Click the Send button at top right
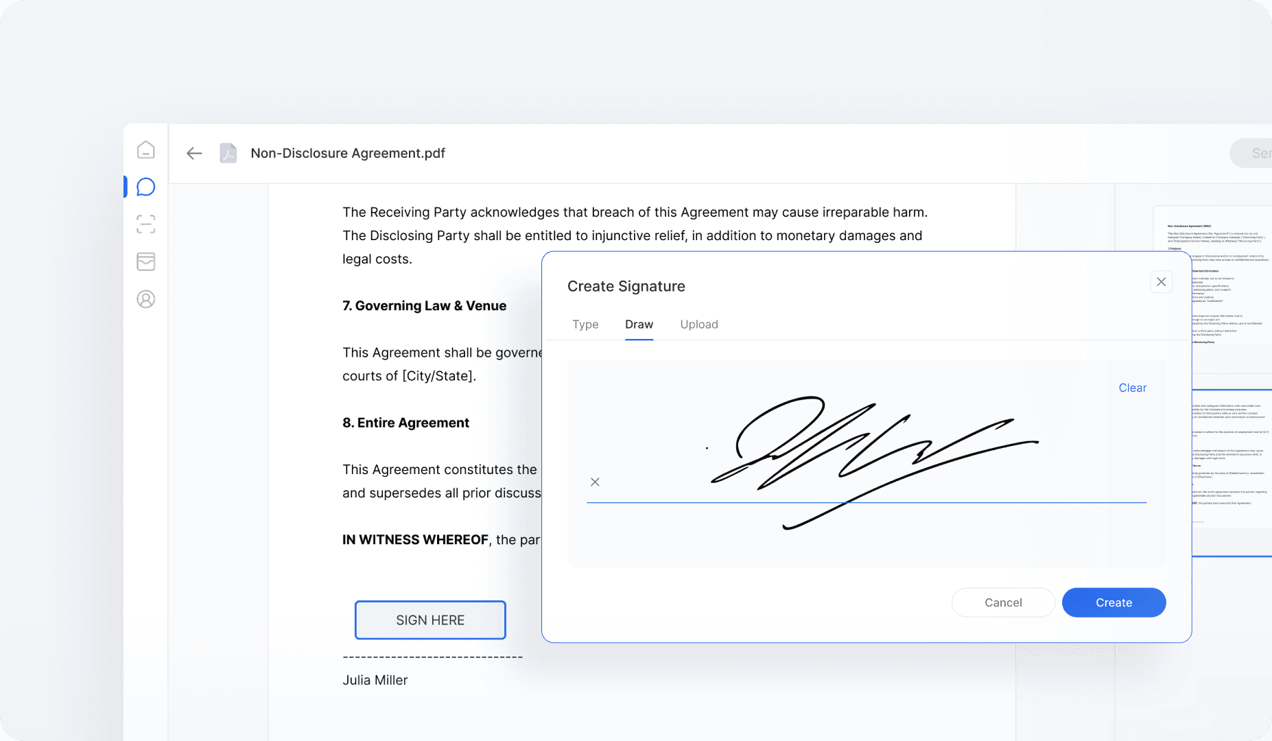The width and height of the screenshot is (1272, 741). (1256, 153)
